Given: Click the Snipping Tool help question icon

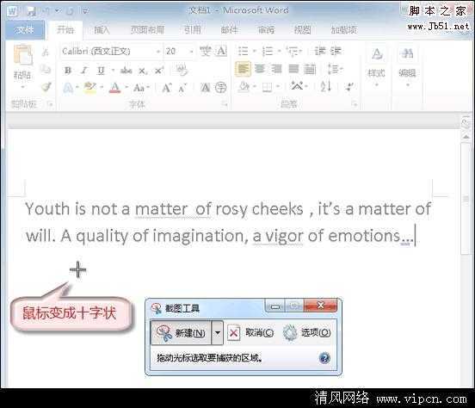Looking at the screenshot, I should coord(324,358).
